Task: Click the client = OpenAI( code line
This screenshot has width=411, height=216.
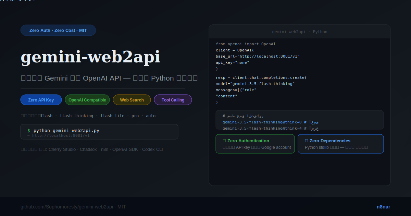Action: pyautogui.click(x=235, y=50)
